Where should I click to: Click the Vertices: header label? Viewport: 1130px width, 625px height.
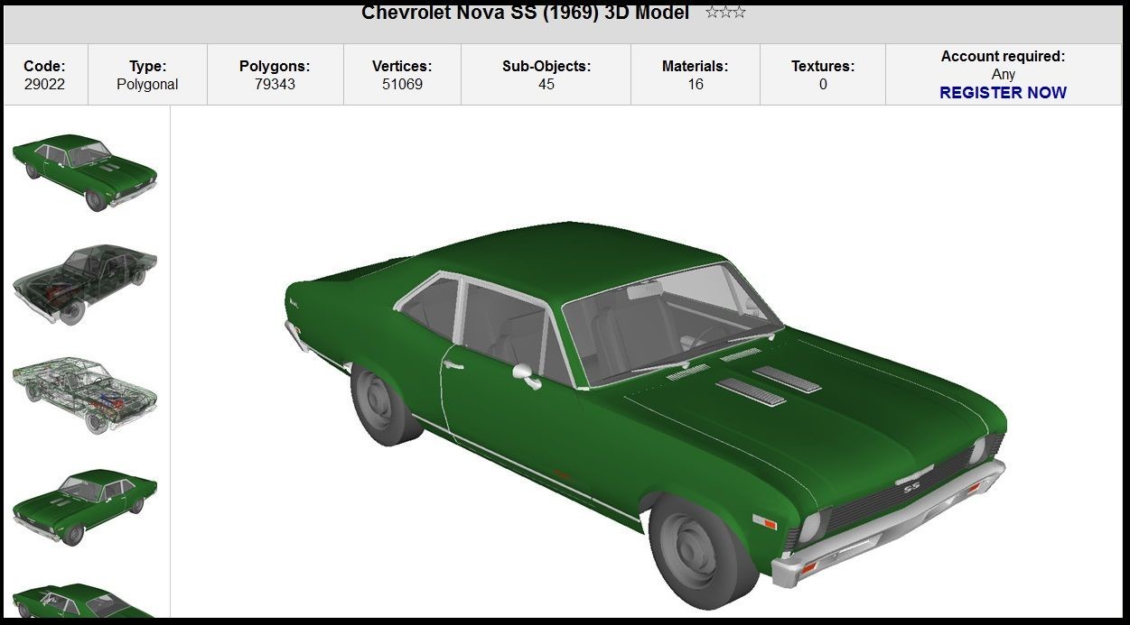(x=402, y=66)
